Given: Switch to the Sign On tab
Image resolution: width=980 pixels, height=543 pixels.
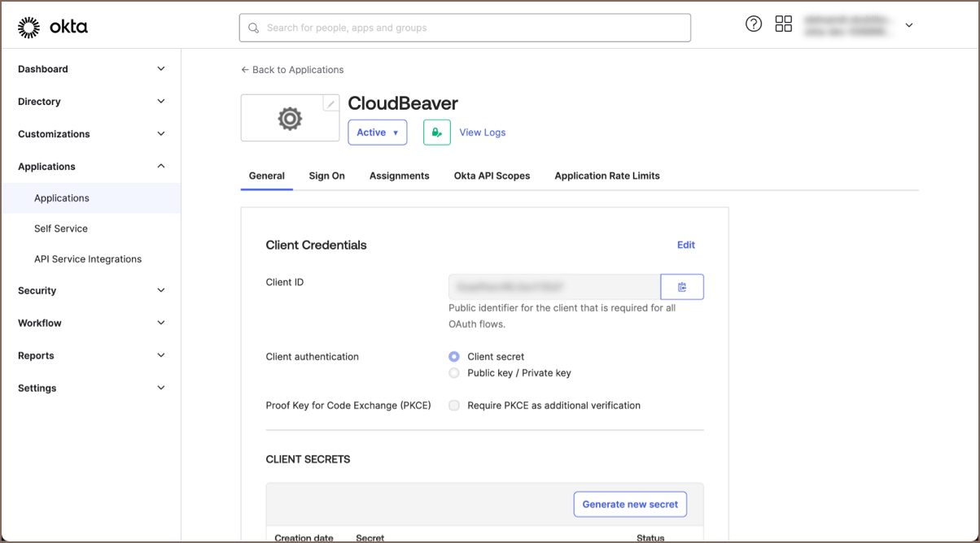Looking at the screenshot, I should [326, 176].
